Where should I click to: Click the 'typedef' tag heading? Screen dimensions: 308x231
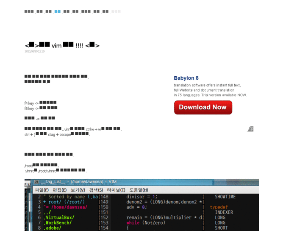(219, 207)
